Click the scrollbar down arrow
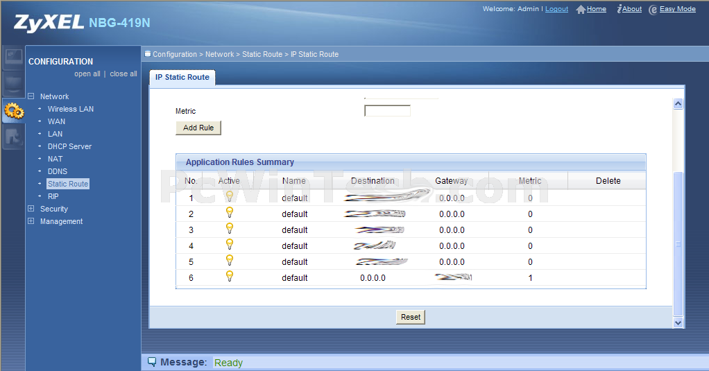This screenshot has height=371, width=709. coord(678,322)
